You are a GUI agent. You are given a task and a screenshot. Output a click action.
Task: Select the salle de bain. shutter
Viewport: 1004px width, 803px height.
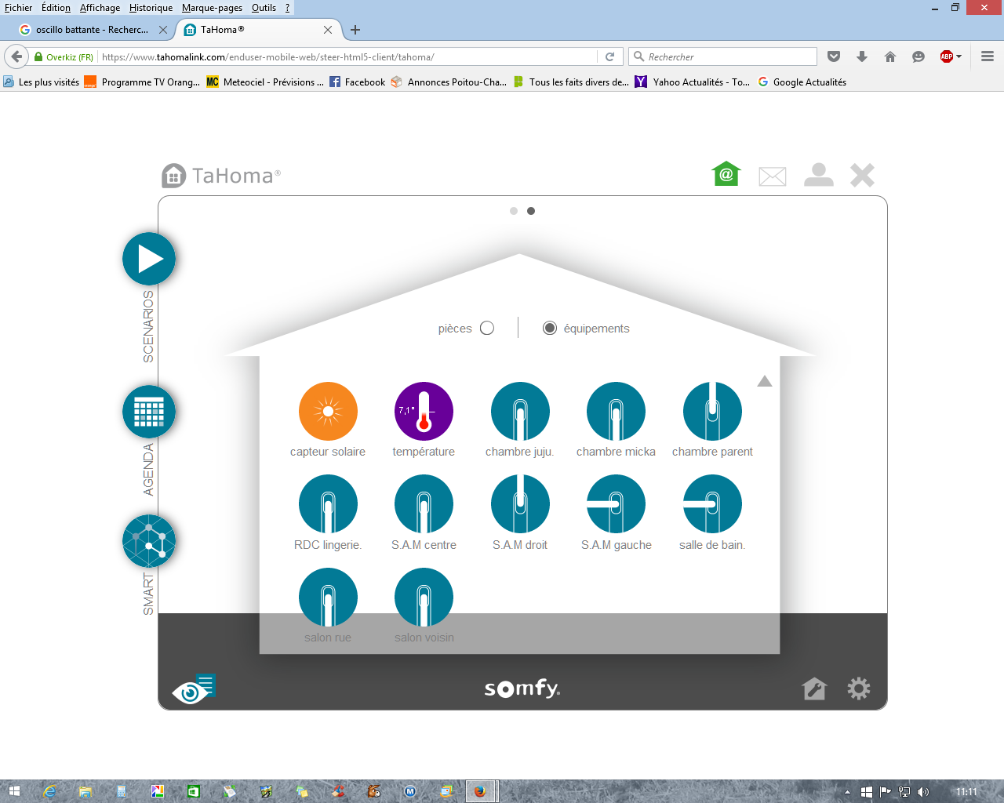pos(712,504)
